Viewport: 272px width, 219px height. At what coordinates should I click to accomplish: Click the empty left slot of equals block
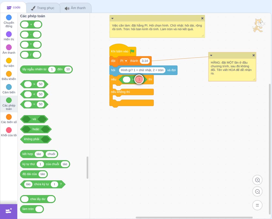tap(126, 80)
